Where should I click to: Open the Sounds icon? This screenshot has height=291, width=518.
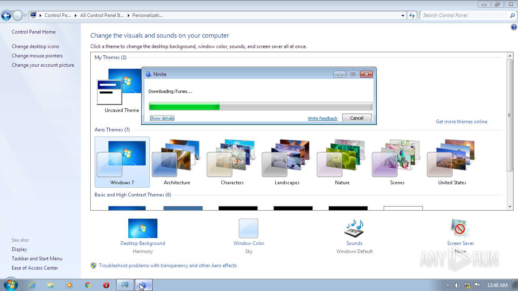click(x=354, y=228)
